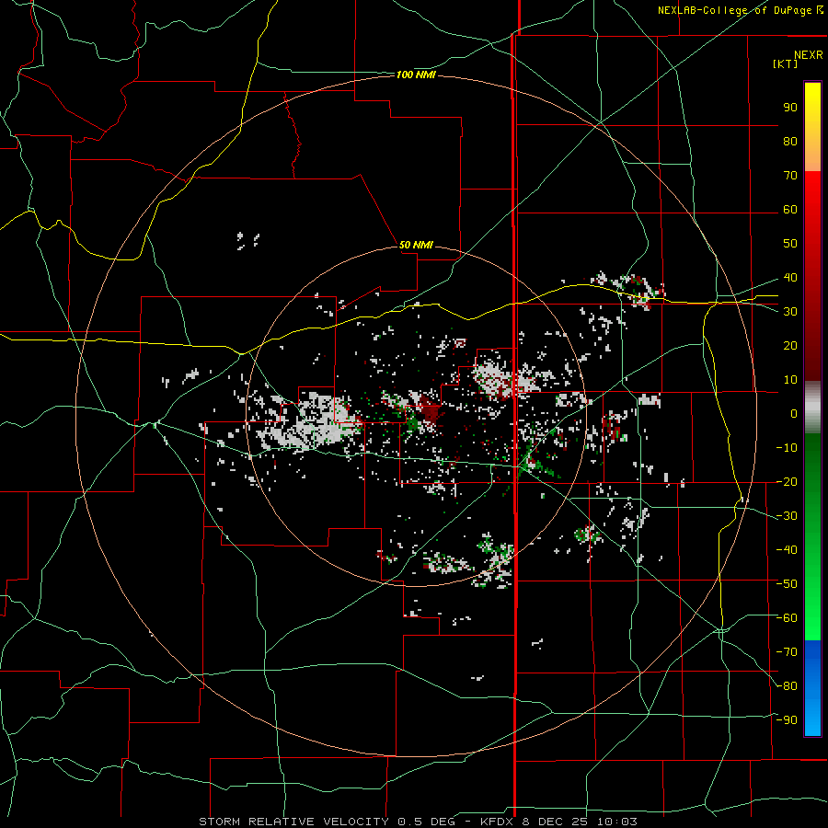The height and width of the screenshot is (828, 828).
Task: Click the NEXR label above the color scale
Action: 809,55
